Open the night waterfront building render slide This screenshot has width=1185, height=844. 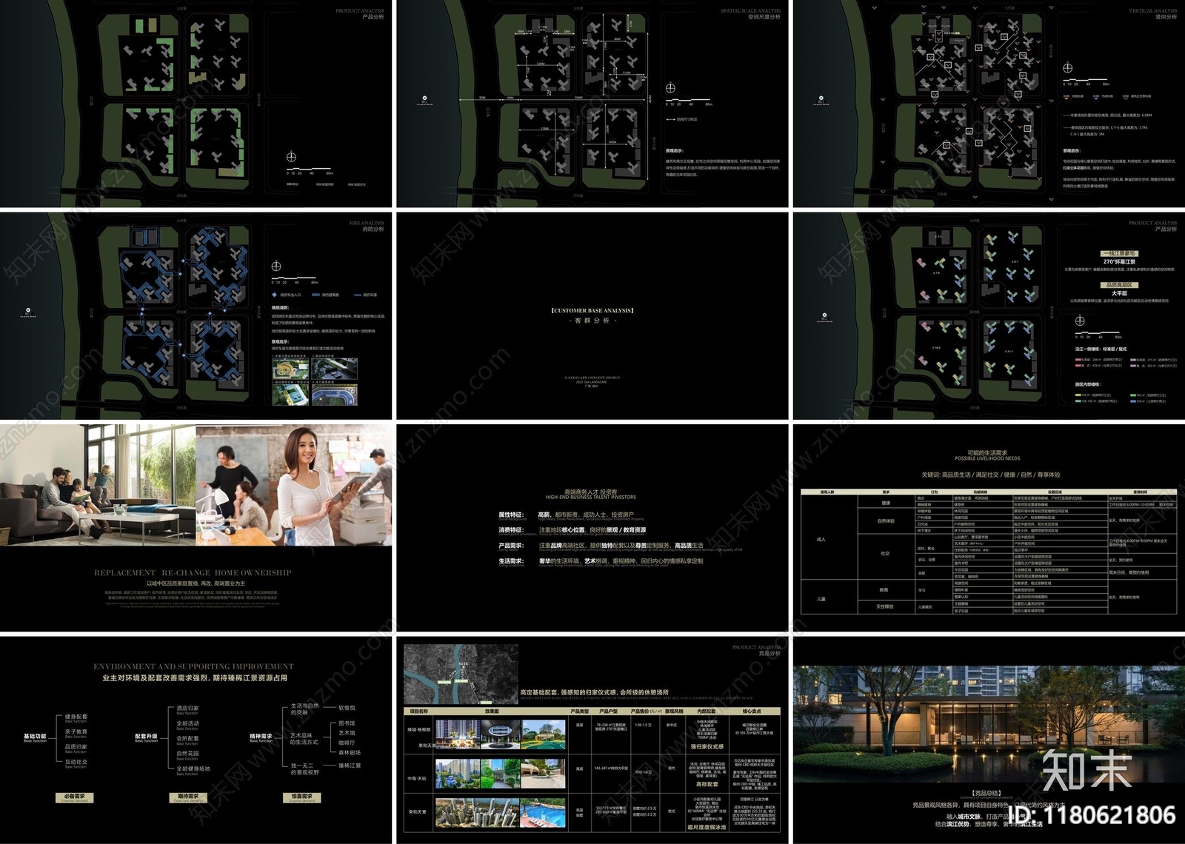(989, 740)
